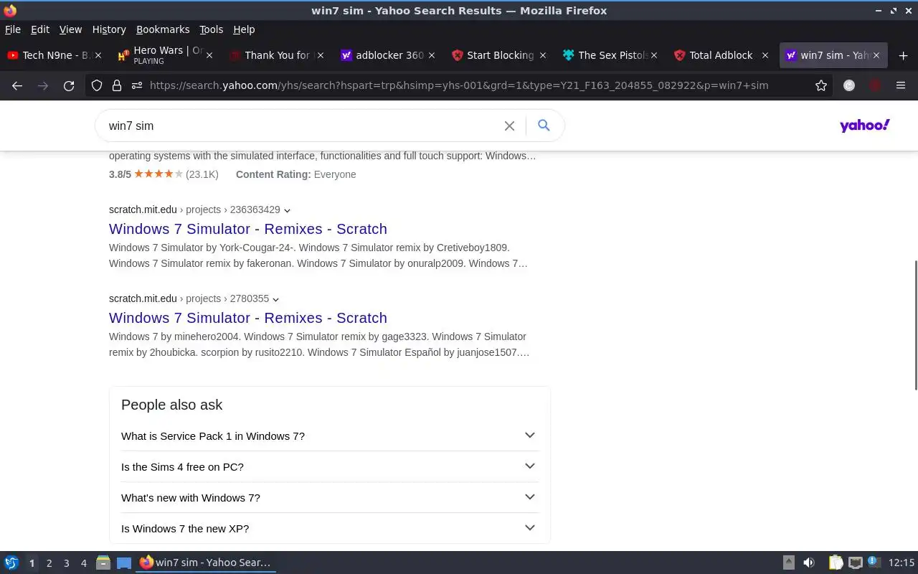Image resolution: width=918 pixels, height=574 pixels.
Task: Open the tracking protection shield icon
Action: coord(97,85)
